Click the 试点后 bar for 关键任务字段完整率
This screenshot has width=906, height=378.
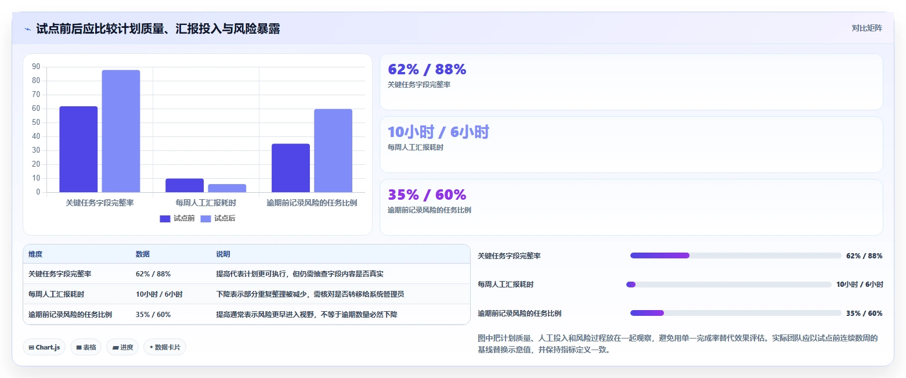pos(121,131)
